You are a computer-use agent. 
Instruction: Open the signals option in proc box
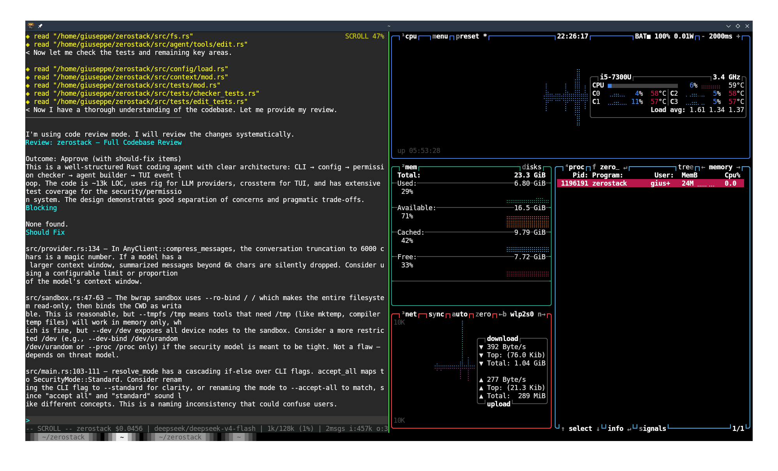click(x=652, y=429)
